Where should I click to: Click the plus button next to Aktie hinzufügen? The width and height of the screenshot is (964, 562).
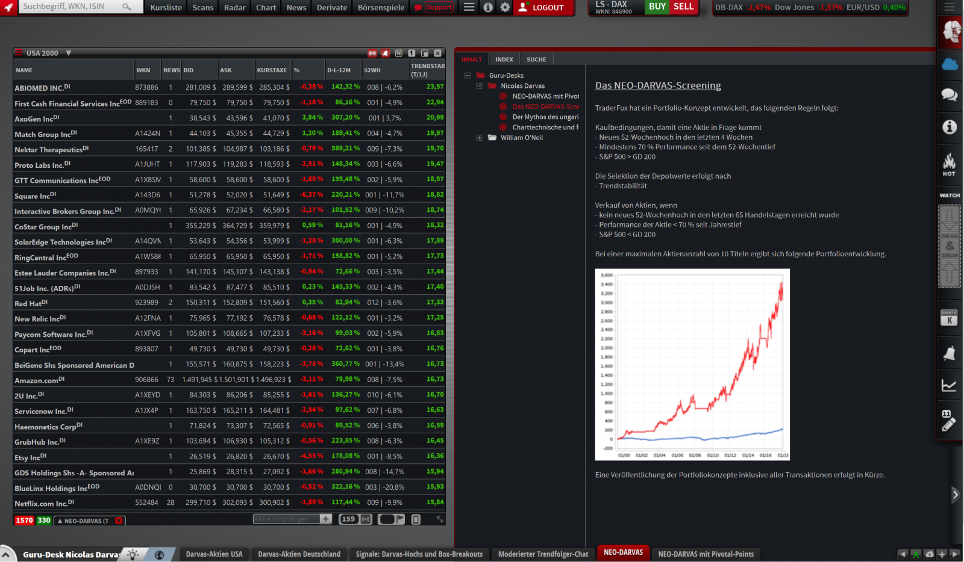tap(326, 519)
